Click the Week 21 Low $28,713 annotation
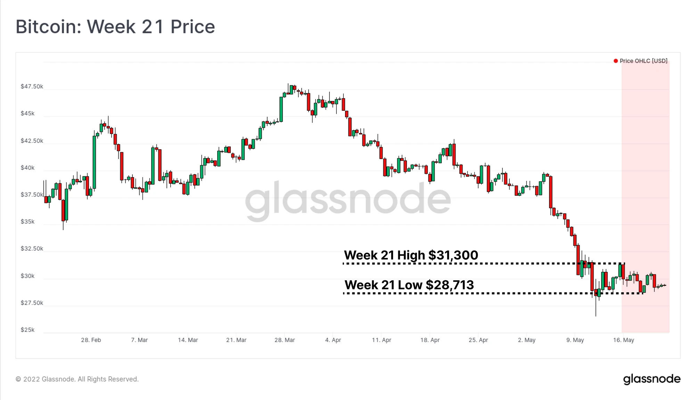Image resolution: width=695 pixels, height=400 pixels. (409, 285)
